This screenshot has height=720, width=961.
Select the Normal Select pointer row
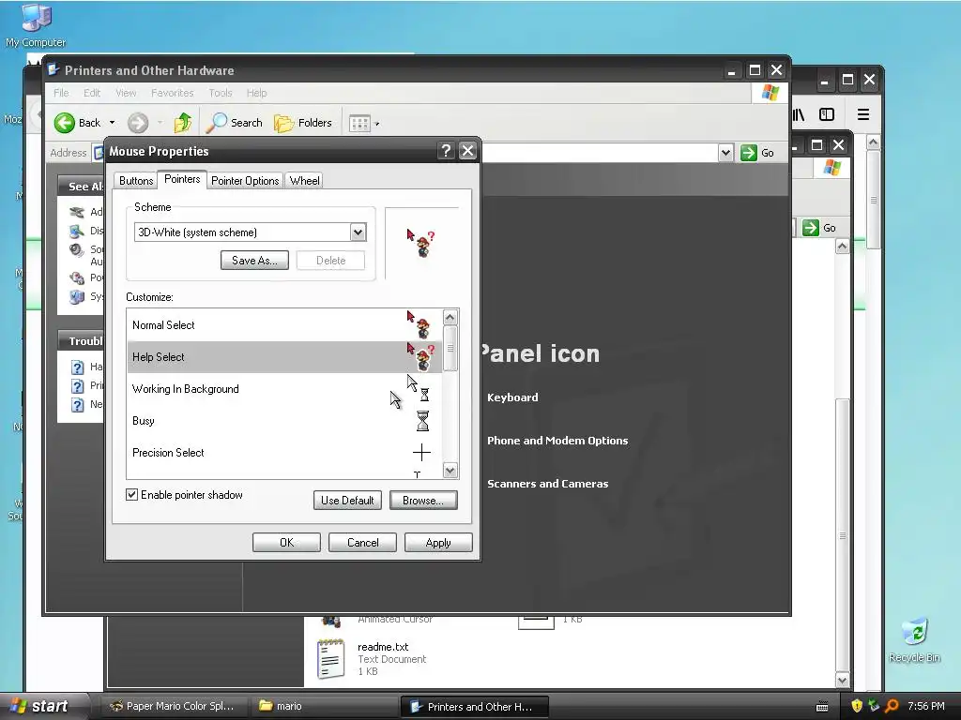(x=283, y=325)
